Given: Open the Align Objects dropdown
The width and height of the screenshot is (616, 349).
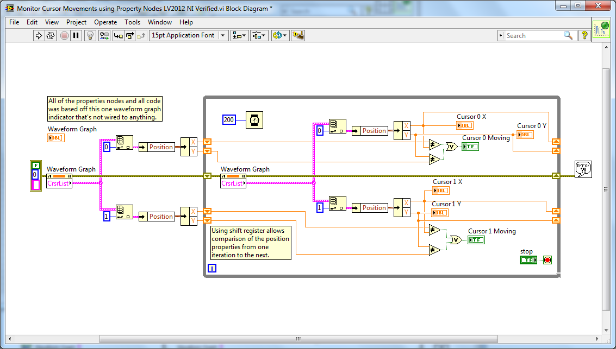Looking at the screenshot, I should 240,36.
